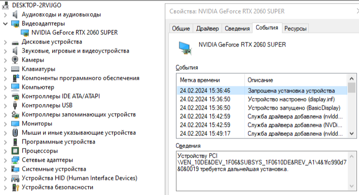Click the Системные устройства tree item
The width and height of the screenshot is (359, 195).
54,169
